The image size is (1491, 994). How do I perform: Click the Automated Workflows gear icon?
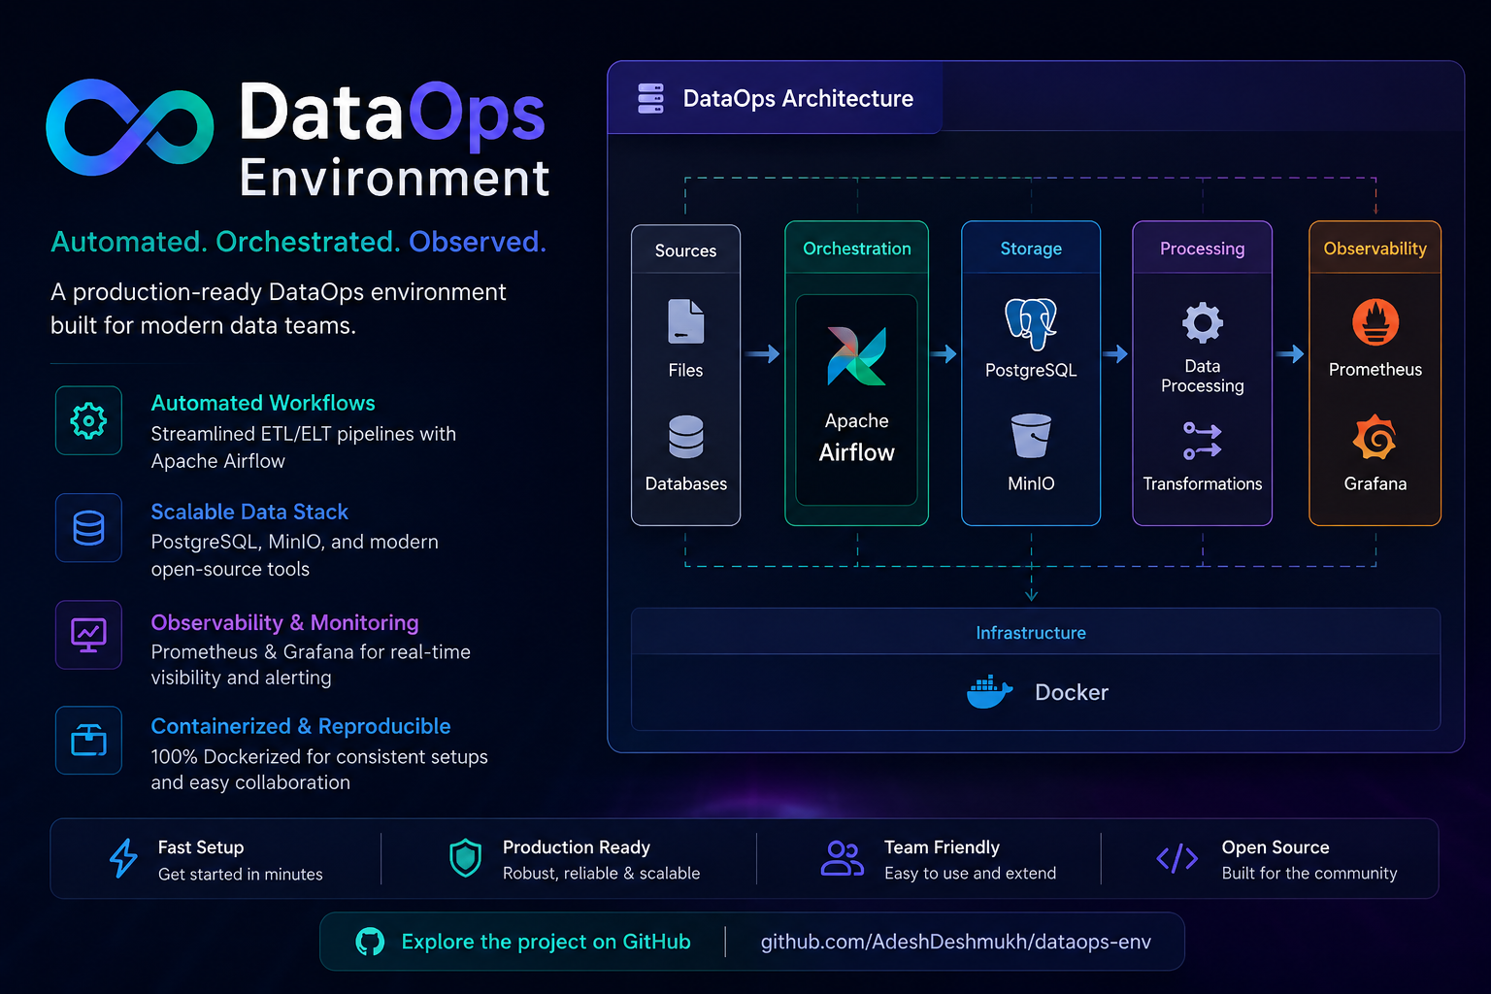(88, 420)
